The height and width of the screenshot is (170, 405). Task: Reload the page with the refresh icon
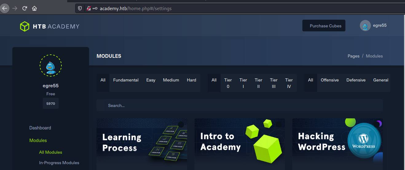coord(25,8)
